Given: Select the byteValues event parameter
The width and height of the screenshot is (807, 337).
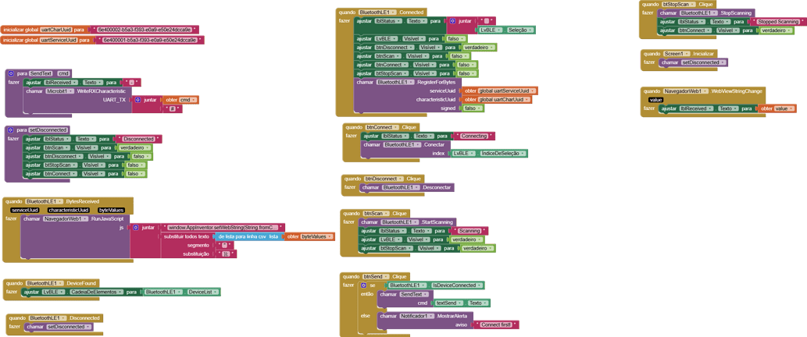Looking at the screenshot, I should click(x=112, y=210).
